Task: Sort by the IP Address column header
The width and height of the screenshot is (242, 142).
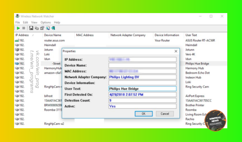Action: pyautogui.click(x=22, y=35)
